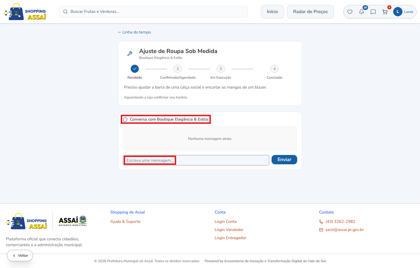Focus the Buscar Frutas e Verduras search field
420x268 pixels.
pos(153,12)
